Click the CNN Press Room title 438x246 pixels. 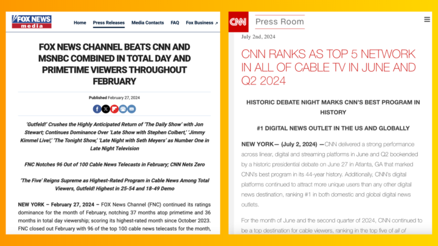tap(280, 22)
